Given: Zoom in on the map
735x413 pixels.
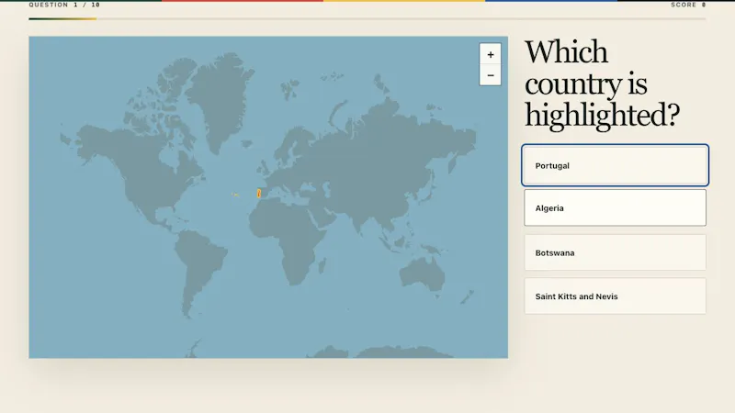Looking at the screenshot, I should [x=490, y=54].
